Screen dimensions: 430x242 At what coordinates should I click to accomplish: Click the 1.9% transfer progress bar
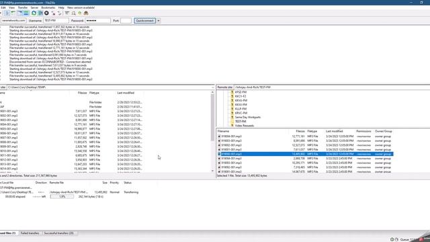62,197
